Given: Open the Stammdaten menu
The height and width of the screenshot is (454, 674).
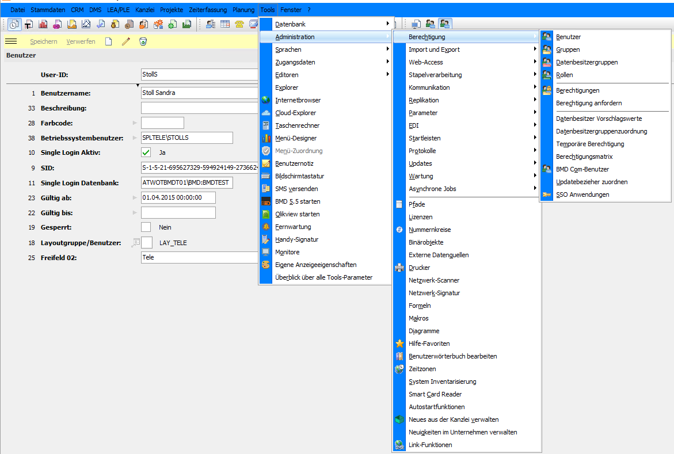Looking at the screenshot, I should [x=48, y=9].
